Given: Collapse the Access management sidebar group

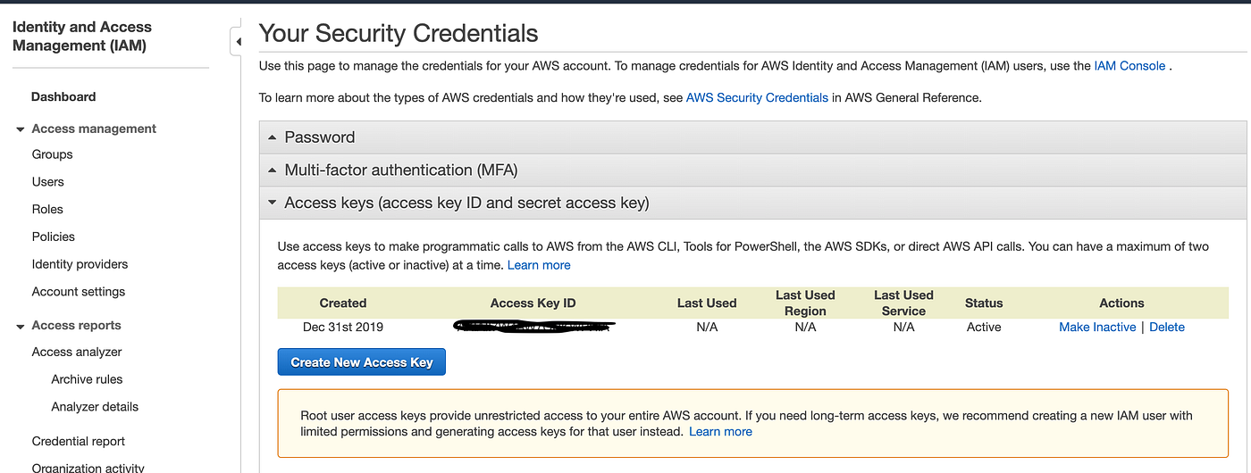Looking at the screenshot, I should tap(21, 129).
